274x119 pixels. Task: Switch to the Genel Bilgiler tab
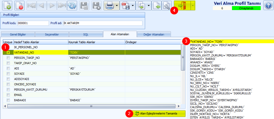click(18, 34)
